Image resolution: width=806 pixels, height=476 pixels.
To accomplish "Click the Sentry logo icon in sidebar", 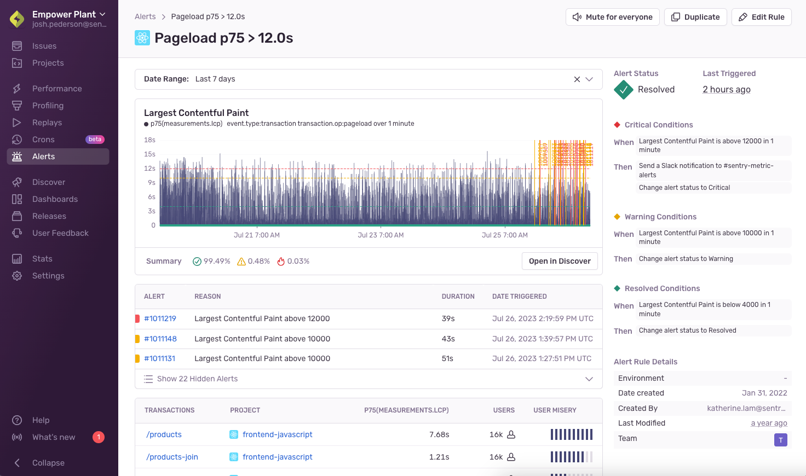I will pyautogui.click(x=18, y=19).
